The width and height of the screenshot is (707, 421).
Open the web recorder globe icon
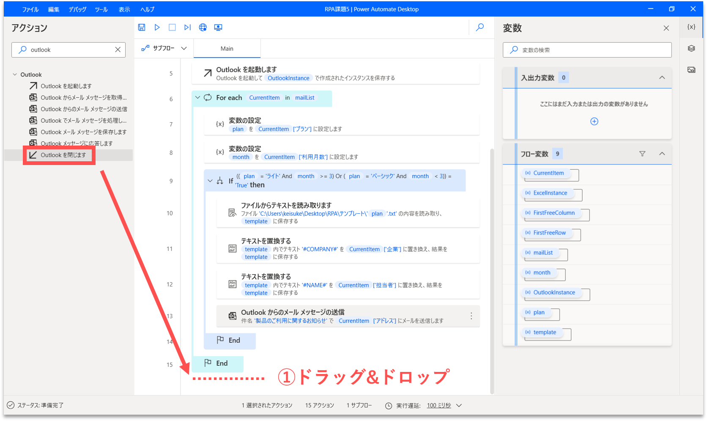point(203,28)
